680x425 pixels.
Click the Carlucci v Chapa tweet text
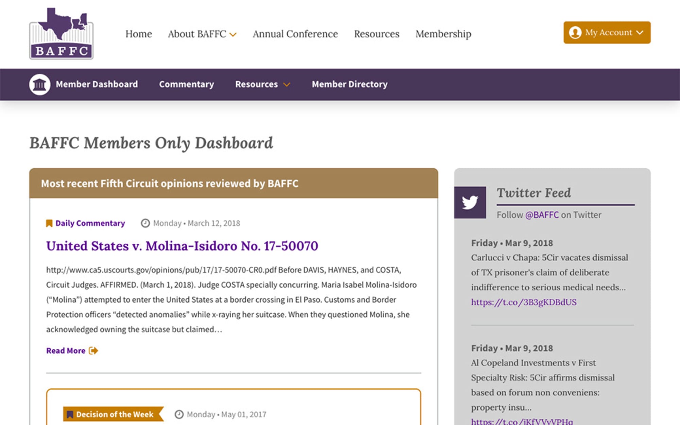(x=549, y=272)
